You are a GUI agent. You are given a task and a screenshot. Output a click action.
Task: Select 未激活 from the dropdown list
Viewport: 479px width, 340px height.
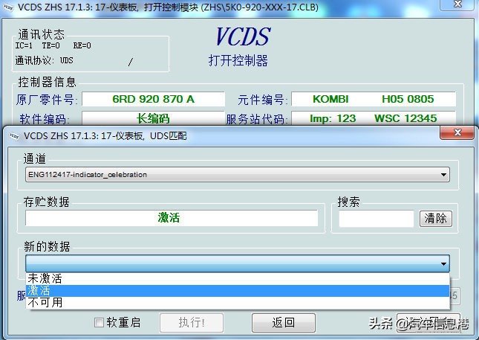pos(238,279)
